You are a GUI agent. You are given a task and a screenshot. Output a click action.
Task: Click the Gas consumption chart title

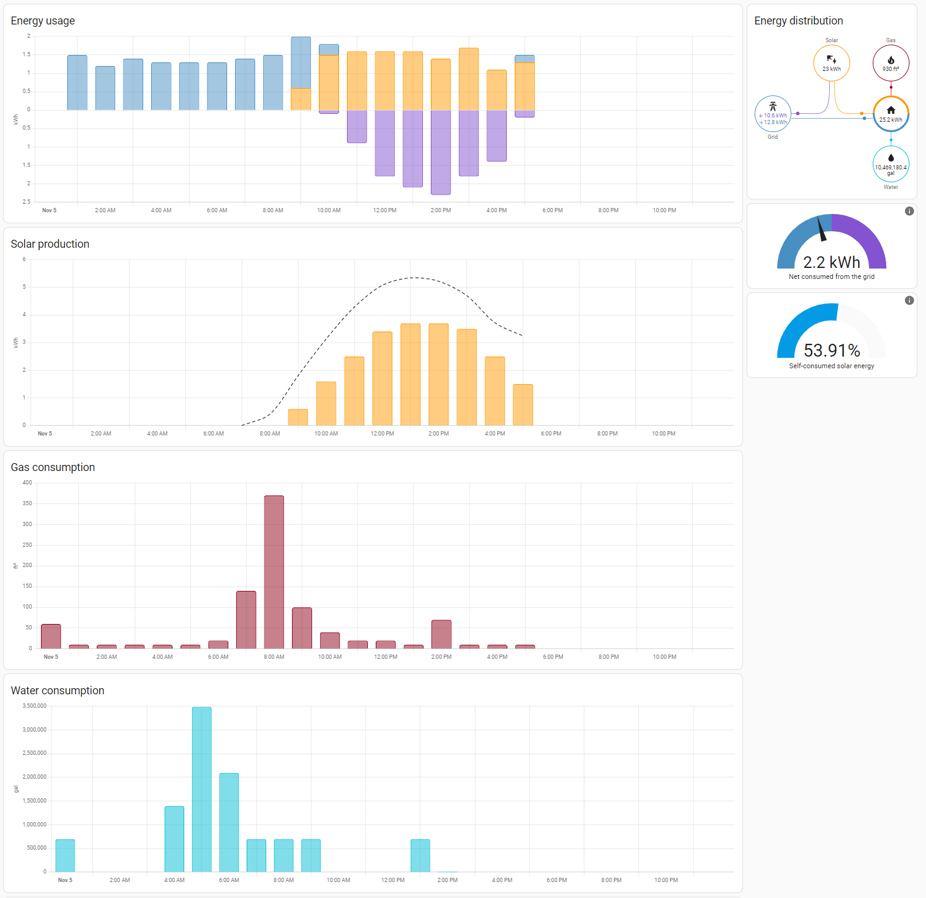tap(53, 467)
